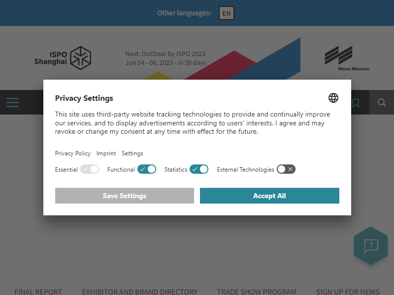Click the ISPO Shanghai logo
Screen dimensions: 394x295
click(x=63, y=58)
